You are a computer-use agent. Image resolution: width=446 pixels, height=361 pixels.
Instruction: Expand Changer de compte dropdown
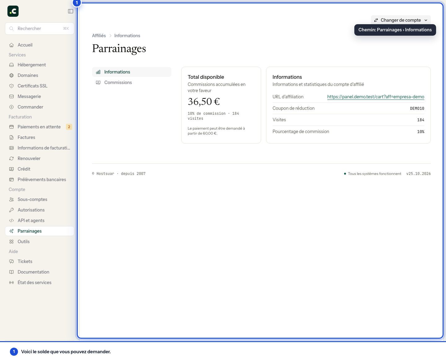pos(401,20)
